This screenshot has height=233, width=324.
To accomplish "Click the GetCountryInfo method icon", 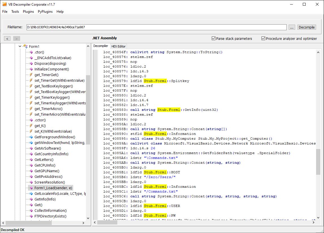I will (31, 154).
